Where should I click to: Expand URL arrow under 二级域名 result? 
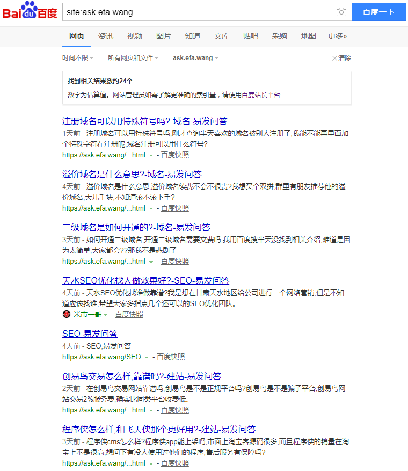151,262
